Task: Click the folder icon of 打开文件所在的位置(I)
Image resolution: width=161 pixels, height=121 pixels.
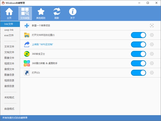Action: [27, 35]
